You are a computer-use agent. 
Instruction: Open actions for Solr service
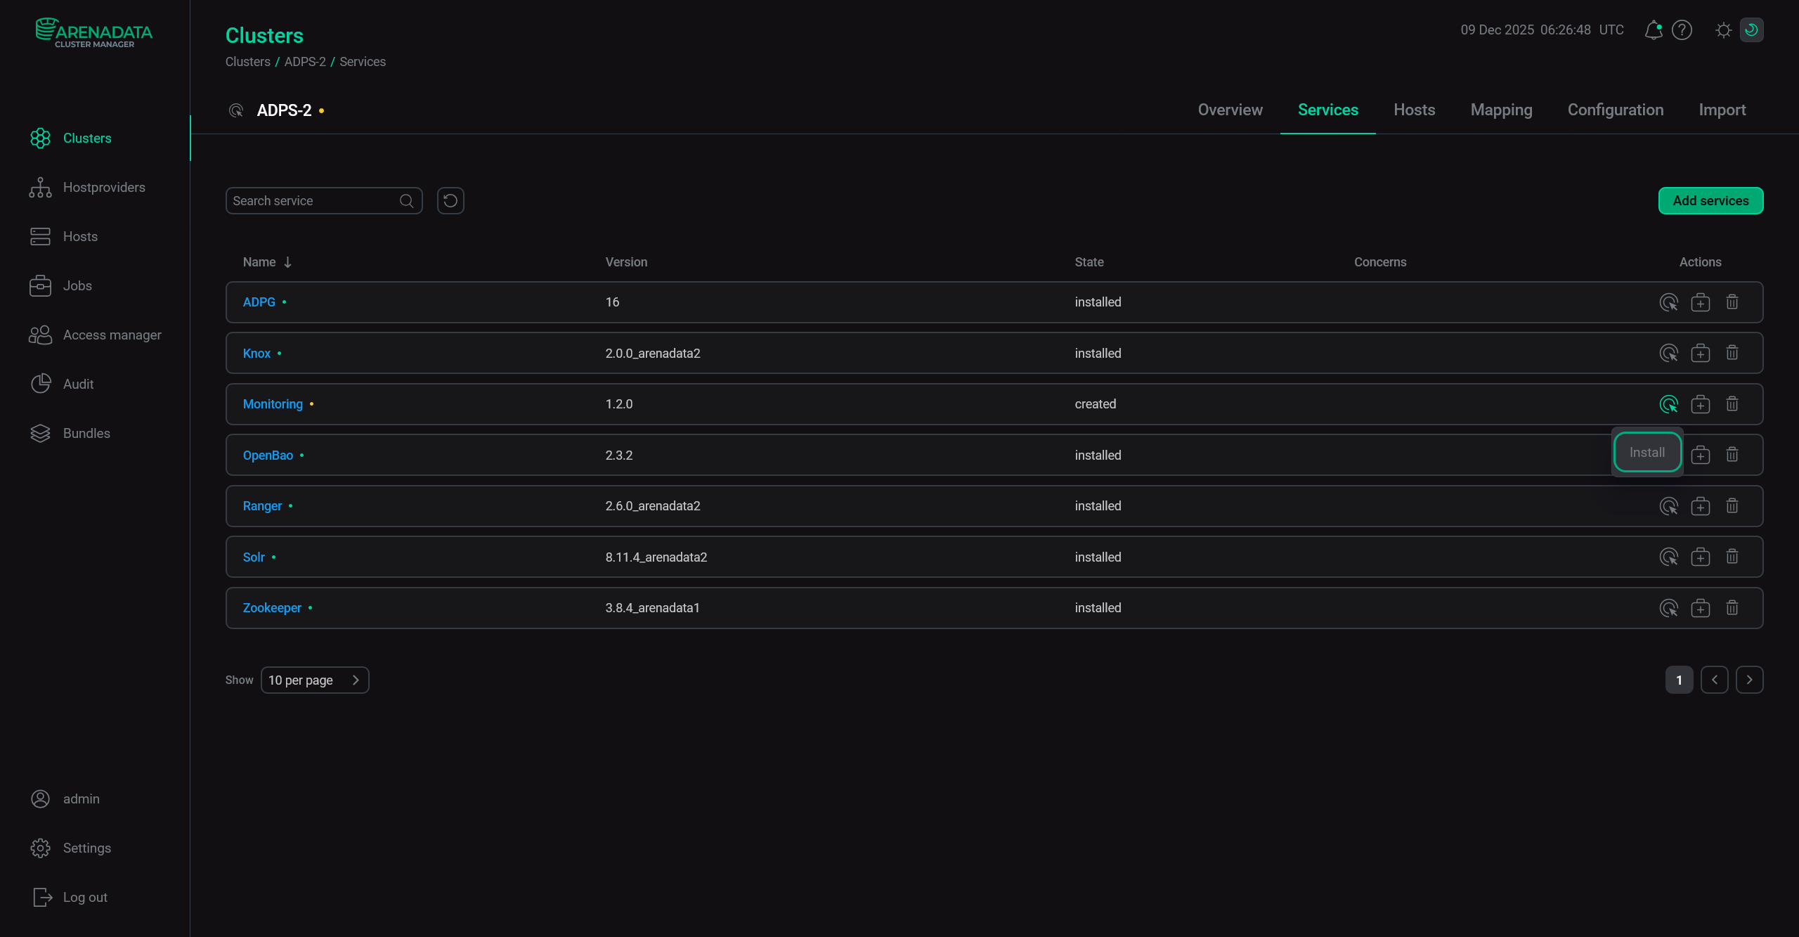click(x=1668, y=557)
